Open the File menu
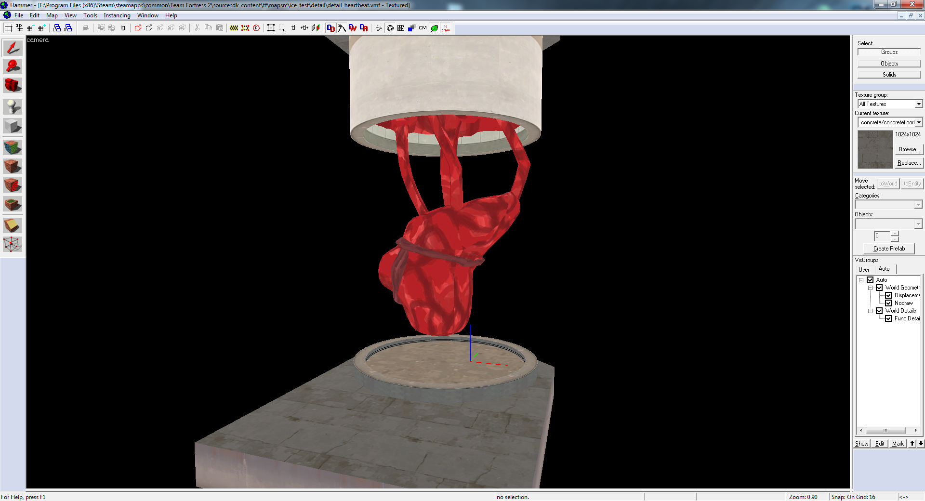This screenshot has height=501, width=925. (x=19, y=15)
